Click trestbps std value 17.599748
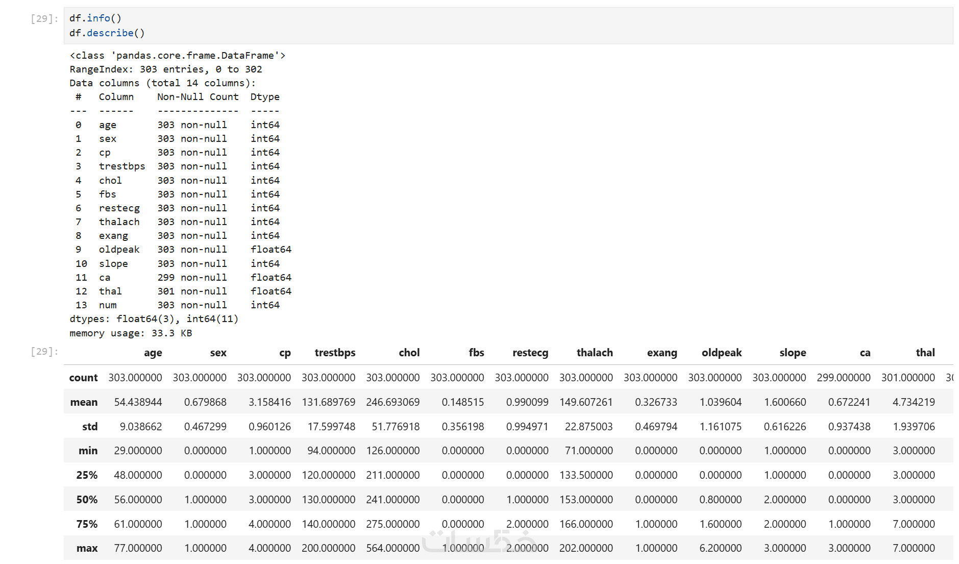 click(331, 427)
